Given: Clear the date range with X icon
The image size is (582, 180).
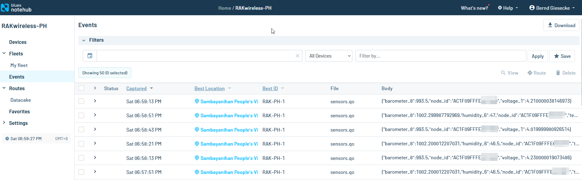Looking at the screenshot, I should 297,56.
